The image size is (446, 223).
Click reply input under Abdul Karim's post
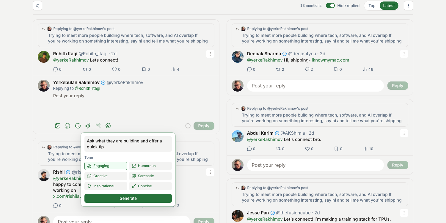(315, 165)
